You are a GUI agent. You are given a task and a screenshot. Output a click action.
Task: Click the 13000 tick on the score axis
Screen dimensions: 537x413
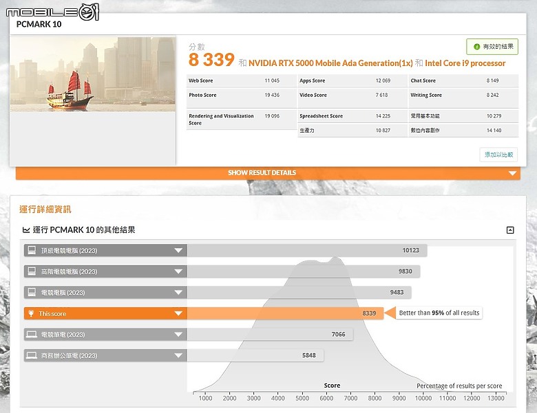[496, 398]
